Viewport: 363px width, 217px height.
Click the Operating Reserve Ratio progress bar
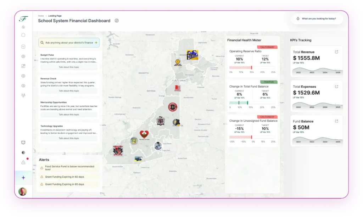tap(252, 67)
